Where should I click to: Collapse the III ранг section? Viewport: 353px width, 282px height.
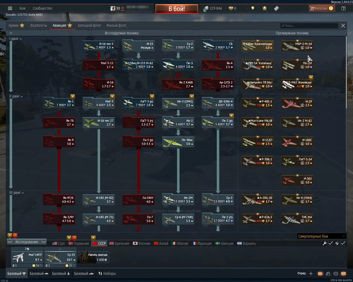pos(17,193)
